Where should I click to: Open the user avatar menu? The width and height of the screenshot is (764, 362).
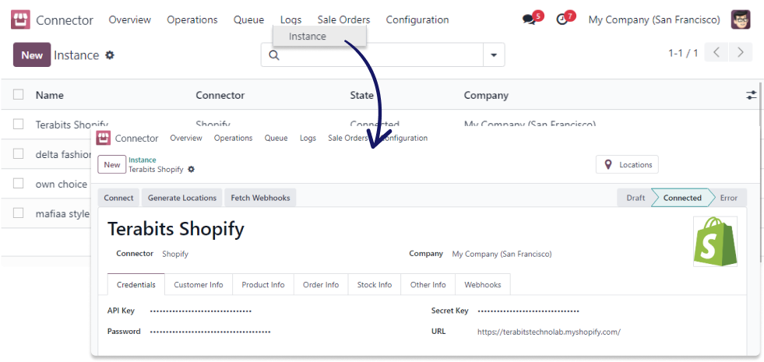[740, 20]
